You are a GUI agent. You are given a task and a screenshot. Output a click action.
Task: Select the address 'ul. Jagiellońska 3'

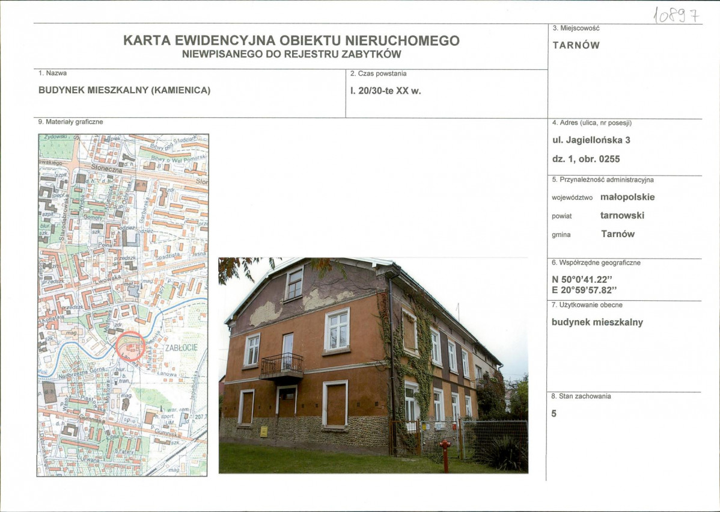coord(591,140)
